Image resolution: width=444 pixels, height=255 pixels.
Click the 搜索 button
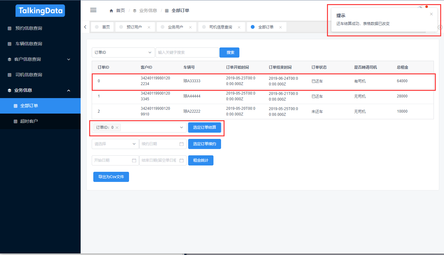click(230, 53)
